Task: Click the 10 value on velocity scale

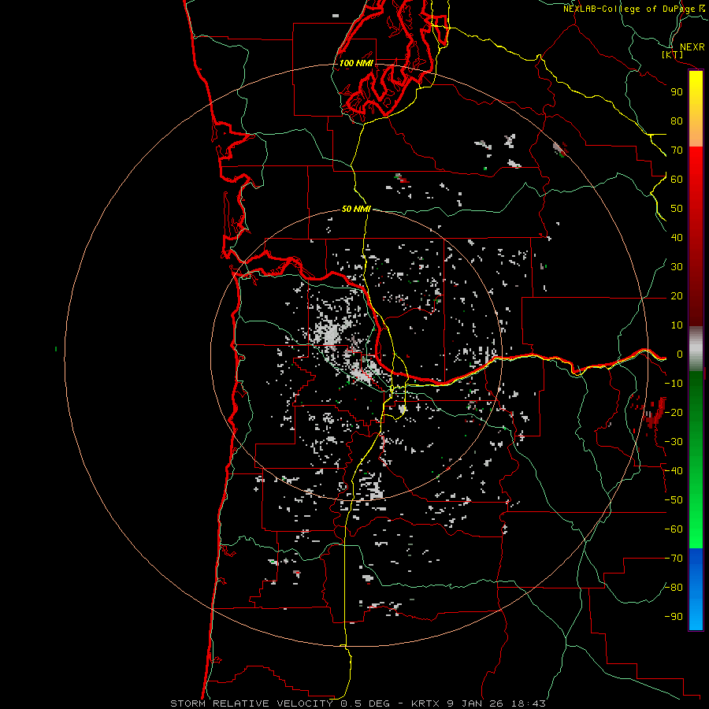Action: coord(677,325)
